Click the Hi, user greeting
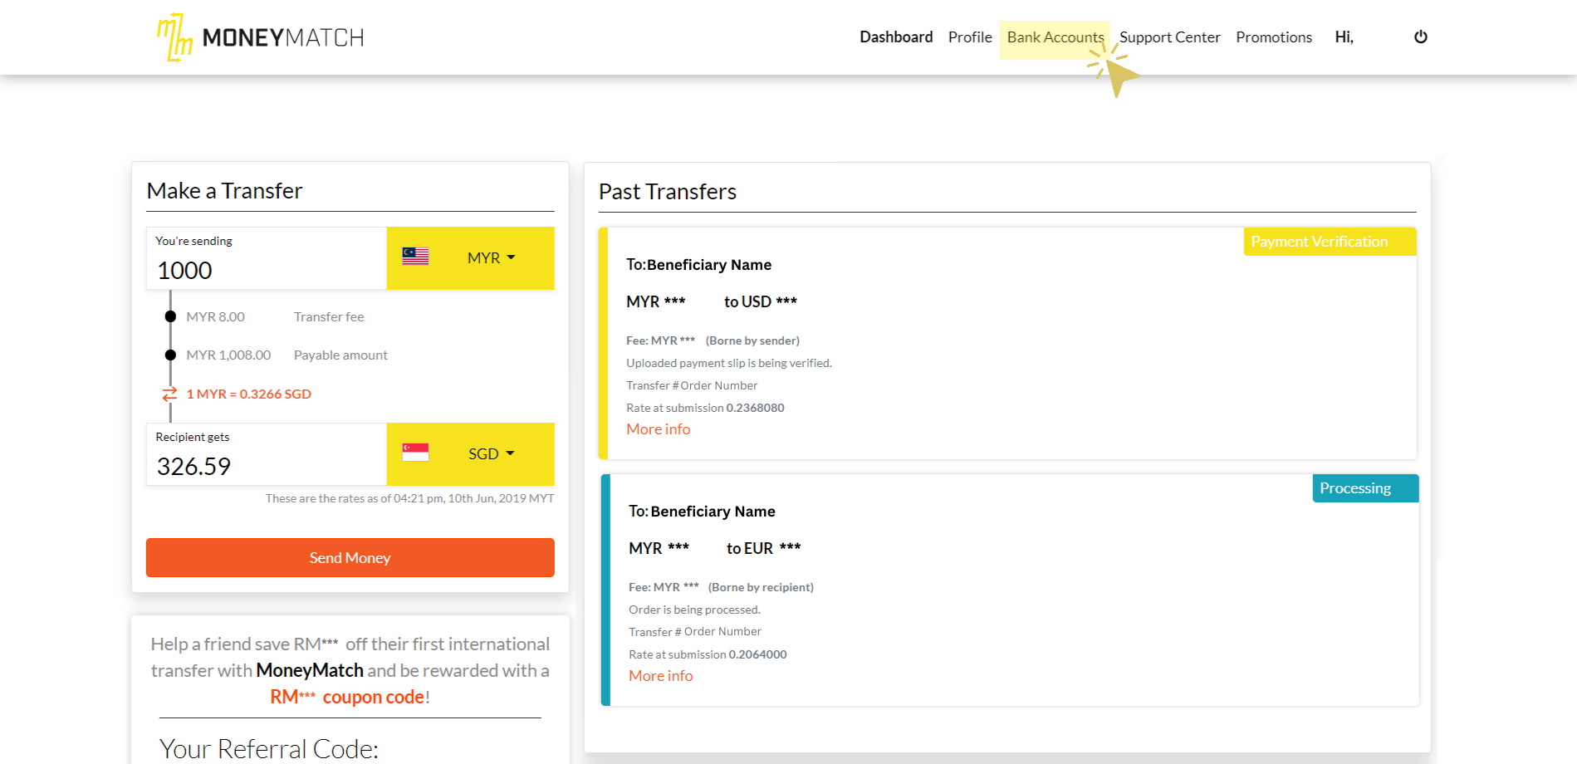The height and width of the screenshot is (764, 1577). (x=1344, y=37)
